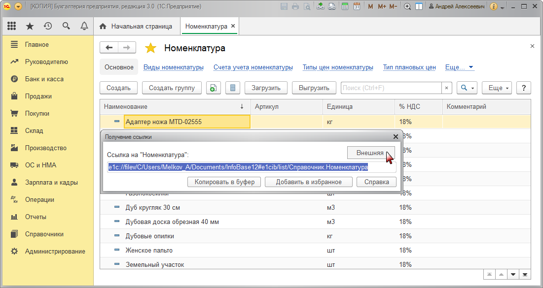543x288 pixels.
Task: Click the "Внешняя" toggle button in the dialog
Action: coord(371,153)
